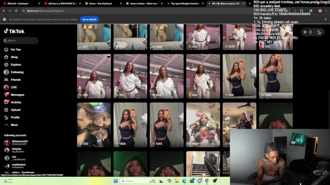Image resolution: width=330 pixels, height=185 pixels.
Task: Open the video with 1203 views
Action: click(x=167, y=125)
